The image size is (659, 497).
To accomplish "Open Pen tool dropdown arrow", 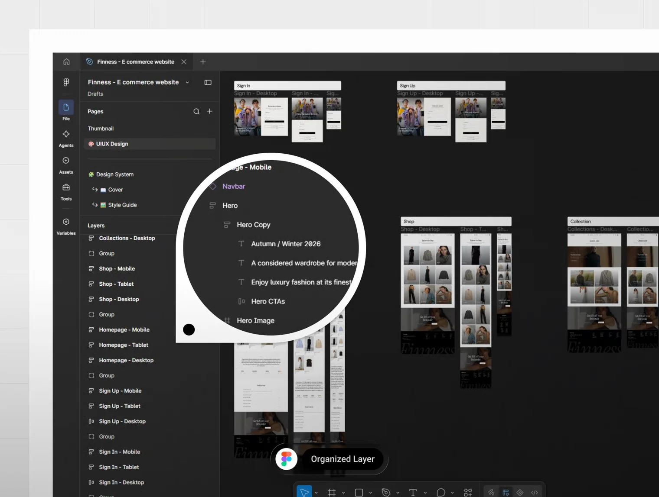I will [x=398, y=493].
